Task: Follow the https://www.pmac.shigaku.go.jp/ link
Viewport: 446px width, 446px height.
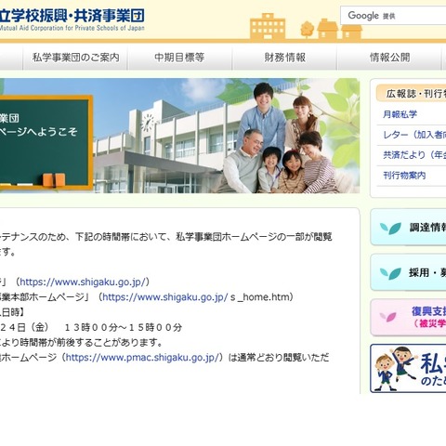Action: click(142, 358)
